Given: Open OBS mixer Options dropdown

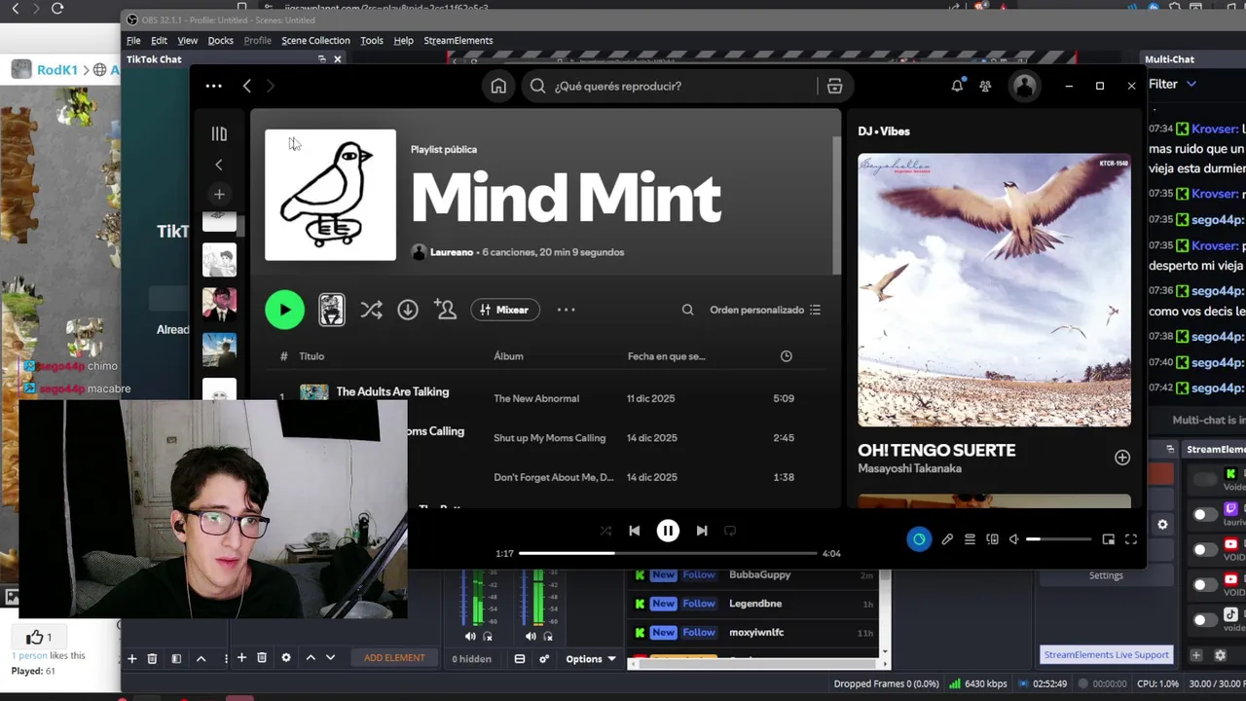Looking at the screenshot, I should (592, 659).
